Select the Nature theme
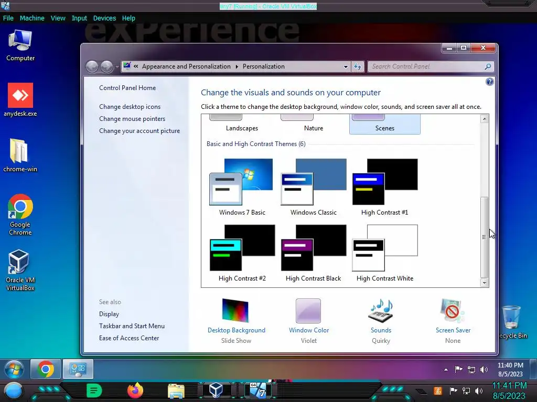The image size is (537, 402). pos(314,125)
